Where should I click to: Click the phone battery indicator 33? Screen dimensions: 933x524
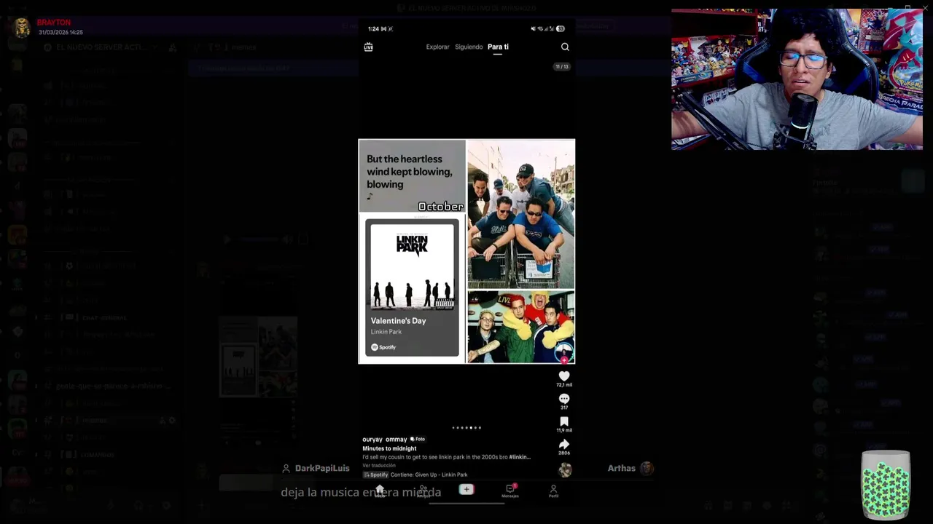561,29
